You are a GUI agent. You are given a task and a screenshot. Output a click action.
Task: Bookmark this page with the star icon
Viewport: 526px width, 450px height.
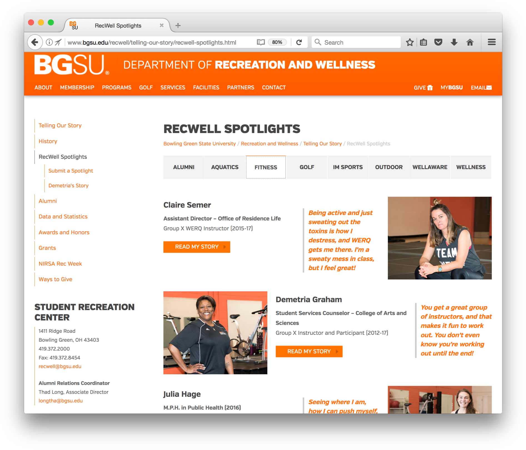click(x=410, y=42)
